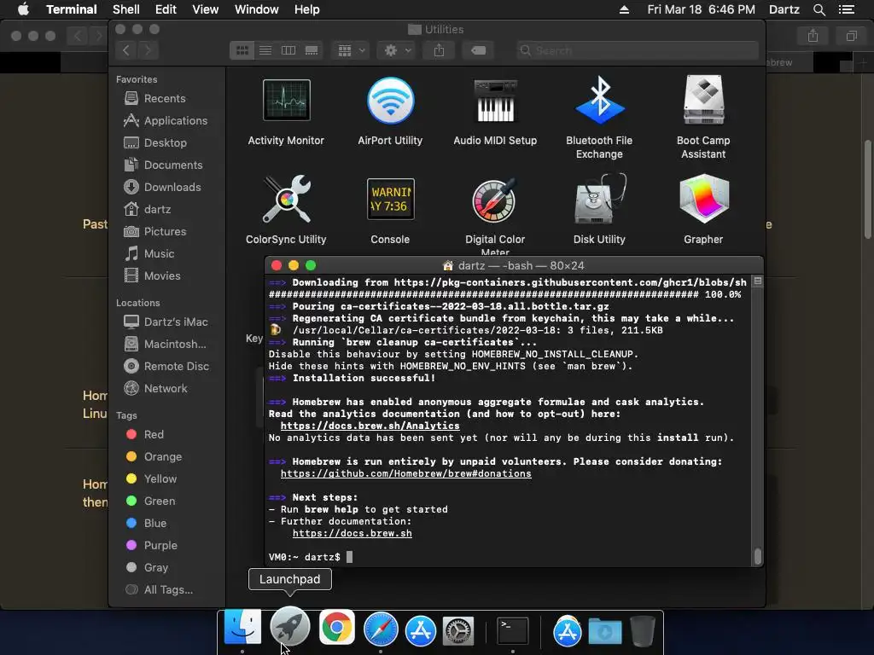Open Notification Center list icon
The height and width of the screenshot is (655, 874).
click(847, 9)
